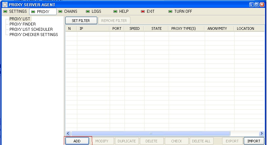Viewport: 267px width, 145px height.
Task: Click the MODIFY button
Action: 102,141
